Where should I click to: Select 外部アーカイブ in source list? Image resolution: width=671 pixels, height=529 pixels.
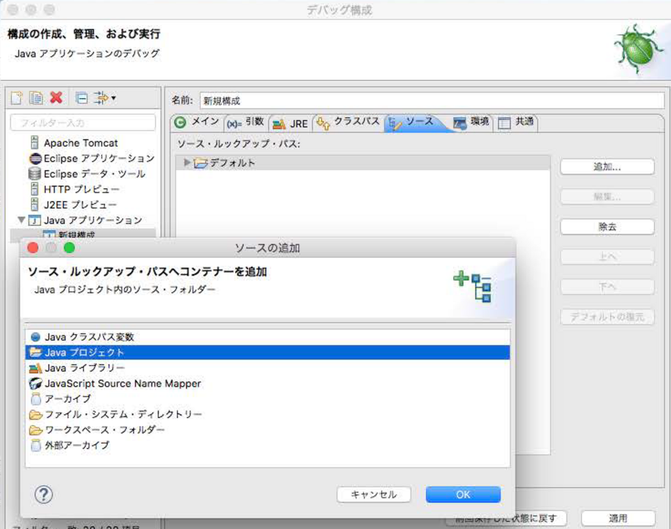pos(267,445)
